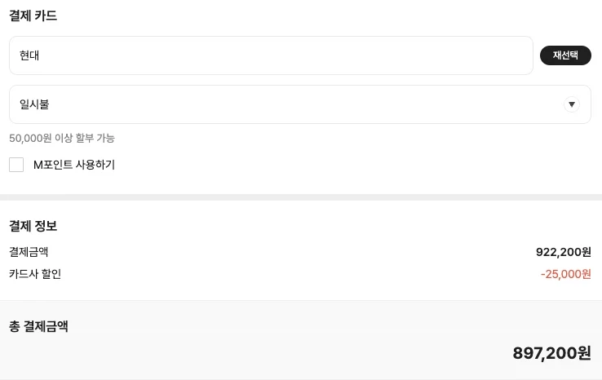The image size is (602, 380).
Task: Click the 결제금액 label
Action: [29, 252]
